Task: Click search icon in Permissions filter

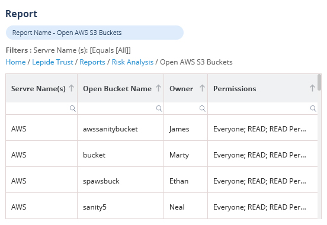Action: (313, 108)
